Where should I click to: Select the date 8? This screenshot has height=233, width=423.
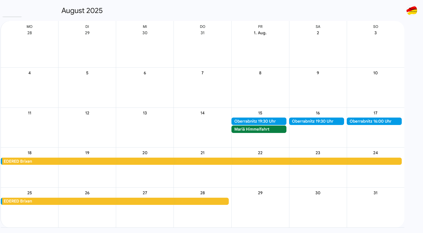click(260, 73)
